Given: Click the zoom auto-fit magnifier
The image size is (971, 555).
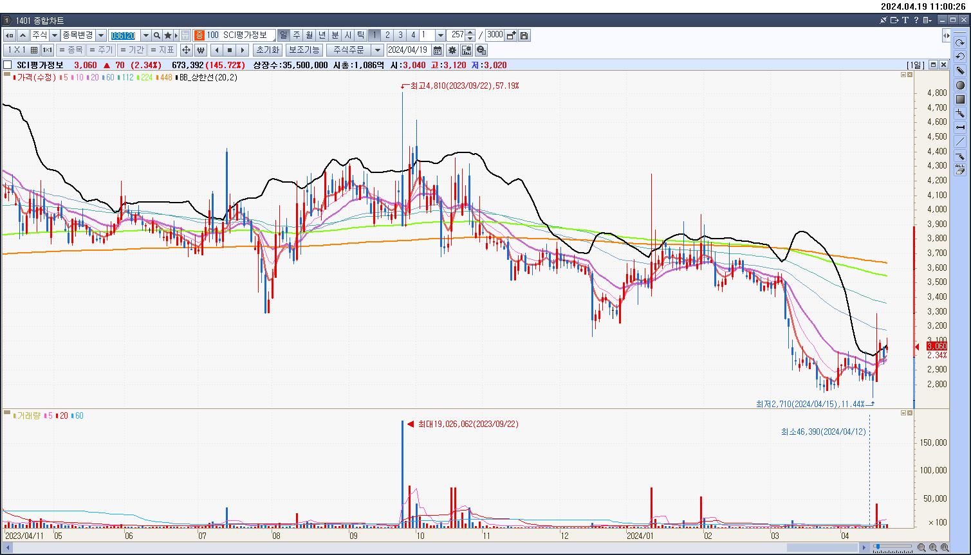Looking at the screenshot, I should tap(945, 547).
